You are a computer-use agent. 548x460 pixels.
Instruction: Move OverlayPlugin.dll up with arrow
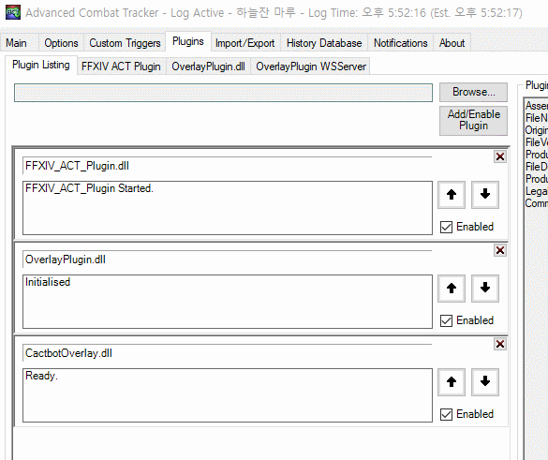[452, 288]
